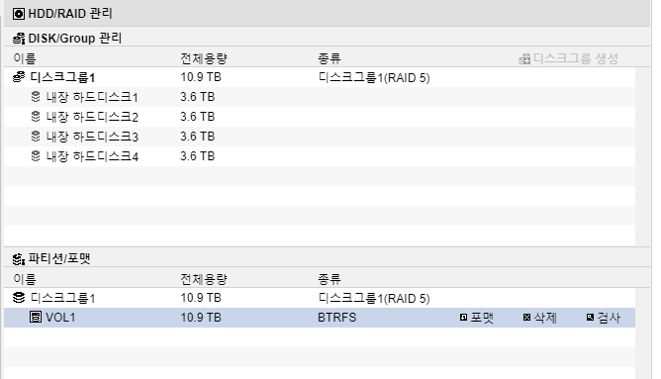Screen dimensions: 661x379
Task: Select the 내장 하드디스크2 row
Action: 320,117
